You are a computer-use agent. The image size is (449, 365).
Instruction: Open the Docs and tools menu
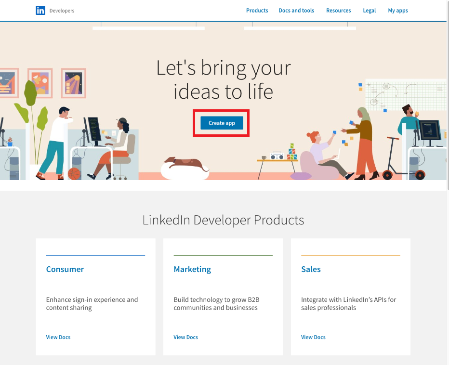tap(296, 11)
